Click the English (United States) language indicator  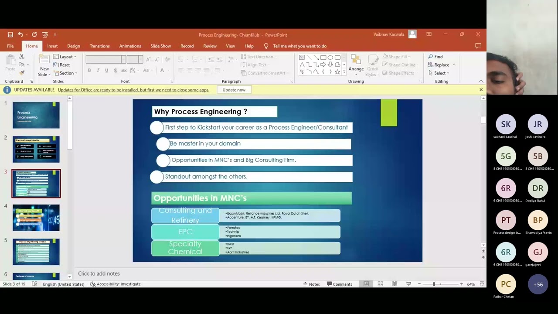(64, 284)
